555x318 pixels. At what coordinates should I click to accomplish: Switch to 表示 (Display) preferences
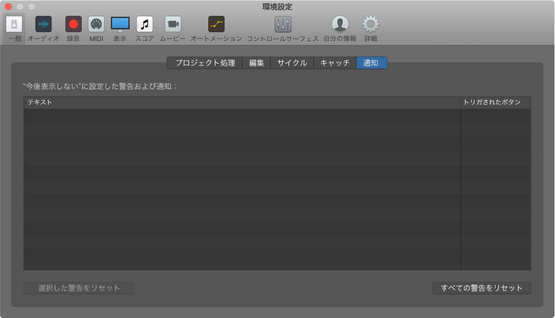[x=120, y=28]
